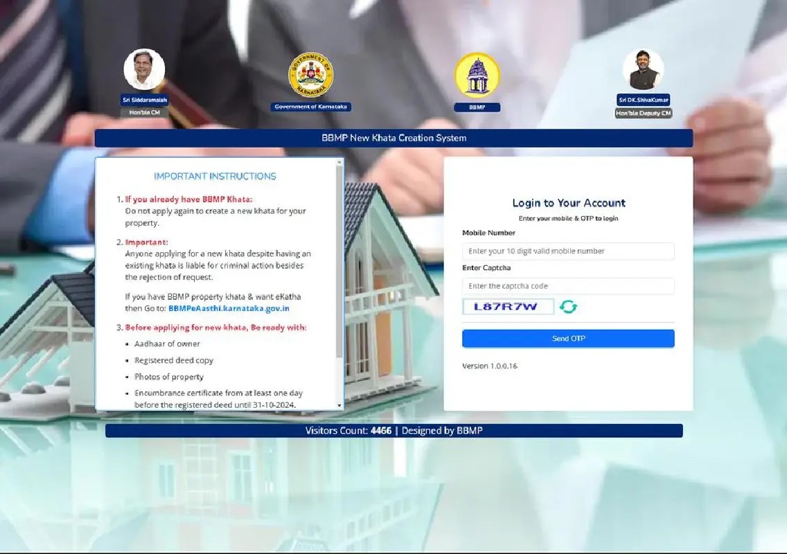
Task: Click the 'Sri DK.ShivaKumar' name label
Action: [644, 100]
